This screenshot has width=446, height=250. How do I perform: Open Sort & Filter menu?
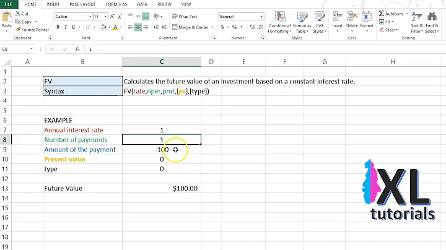(x=417, y=23)
